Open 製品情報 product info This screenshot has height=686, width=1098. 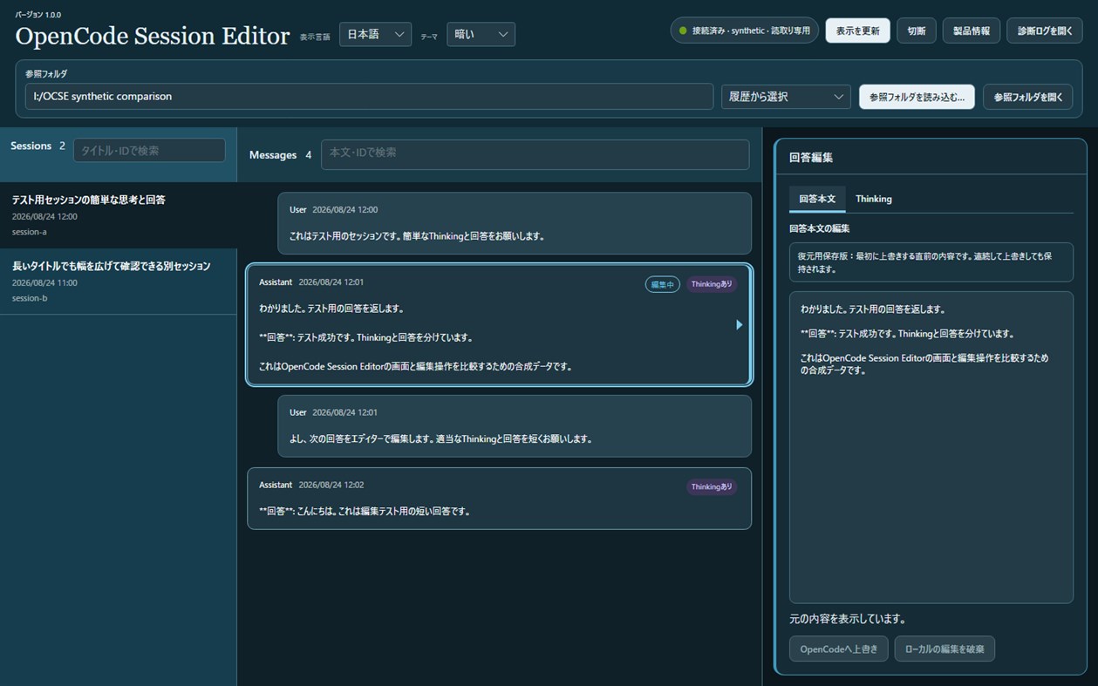972,31
